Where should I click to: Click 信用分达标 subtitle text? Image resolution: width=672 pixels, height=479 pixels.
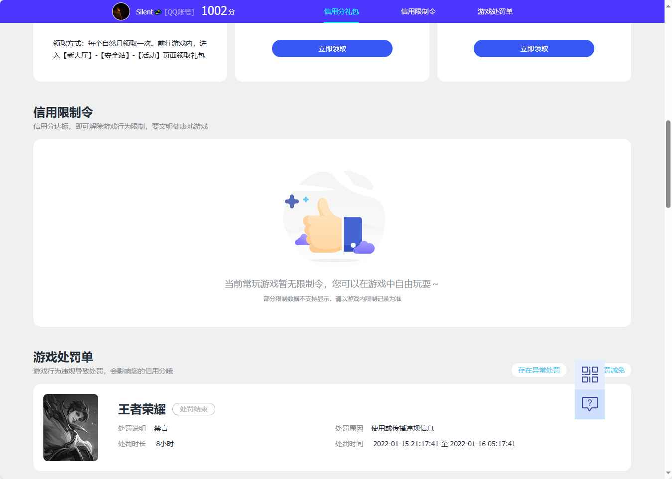coord(121,126)
